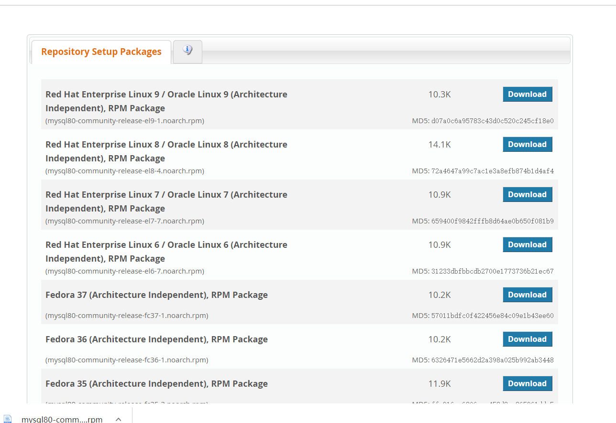Download the Red Hat Enterprise Linux 9 package
This screenshot has width=616, height=423.
pos(528,94)
